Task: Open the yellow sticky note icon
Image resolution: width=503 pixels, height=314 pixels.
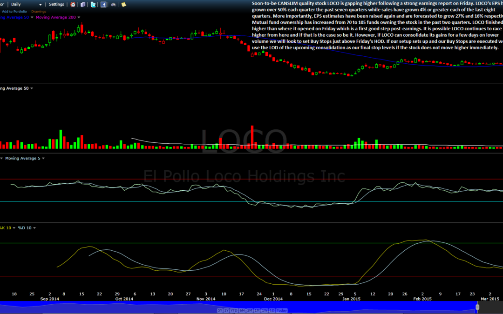Action: tap(123, 5)
